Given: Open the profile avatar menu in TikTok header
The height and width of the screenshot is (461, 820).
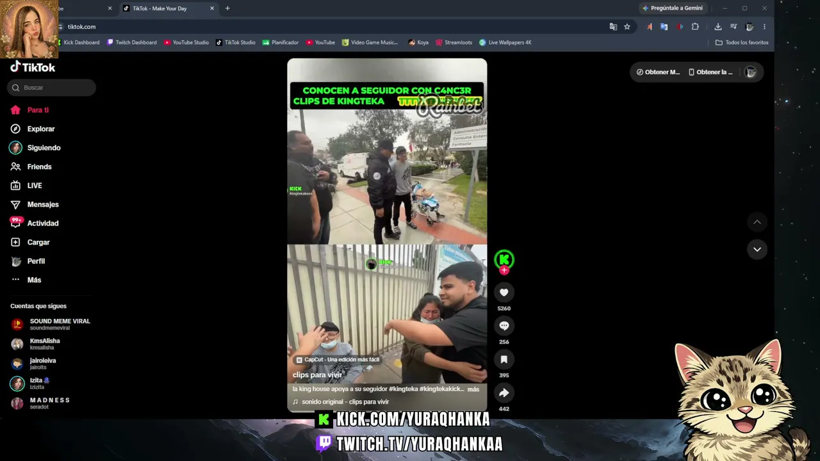Looking at the screenshot, I should pyautogui.click(x=751, y=72).
